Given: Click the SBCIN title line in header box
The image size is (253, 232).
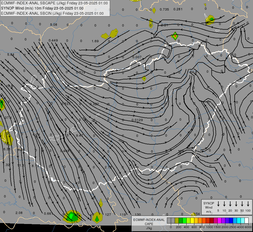Looking at the screenshot, I should pyautogui.click(x=52, y=13).
